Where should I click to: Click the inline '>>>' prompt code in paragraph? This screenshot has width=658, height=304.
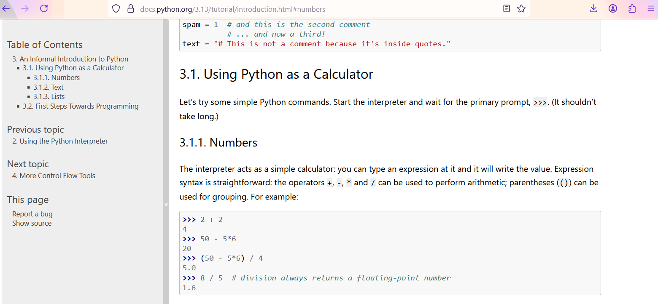coord(540,102)
